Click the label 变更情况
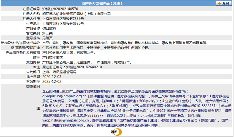The width and height of the screenshot is (234, 137). click(33, 86)
